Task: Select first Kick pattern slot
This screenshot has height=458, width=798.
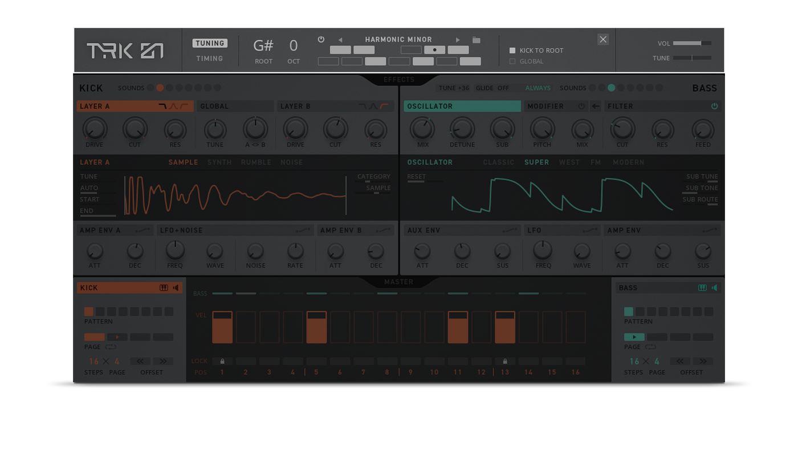Action: tap(88, 312)
